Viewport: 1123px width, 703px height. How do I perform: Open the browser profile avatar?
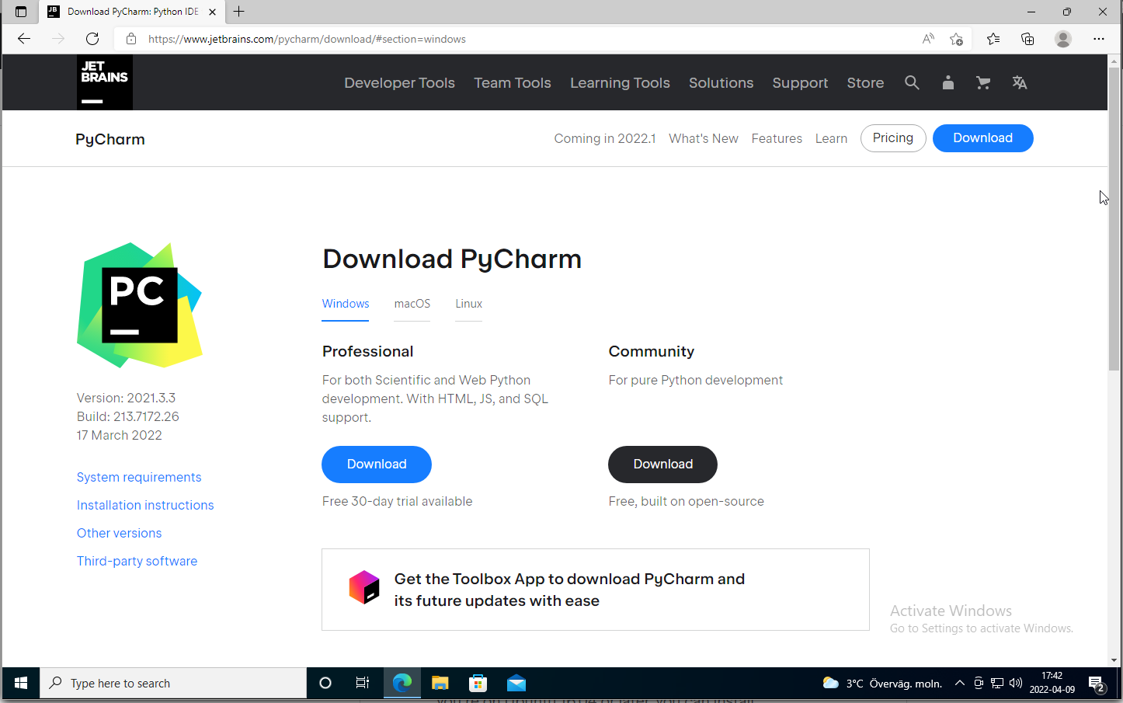[1063, 39]
